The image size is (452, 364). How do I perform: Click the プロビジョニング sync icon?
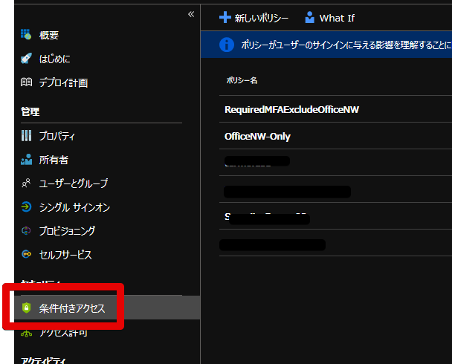pos(26,230)
